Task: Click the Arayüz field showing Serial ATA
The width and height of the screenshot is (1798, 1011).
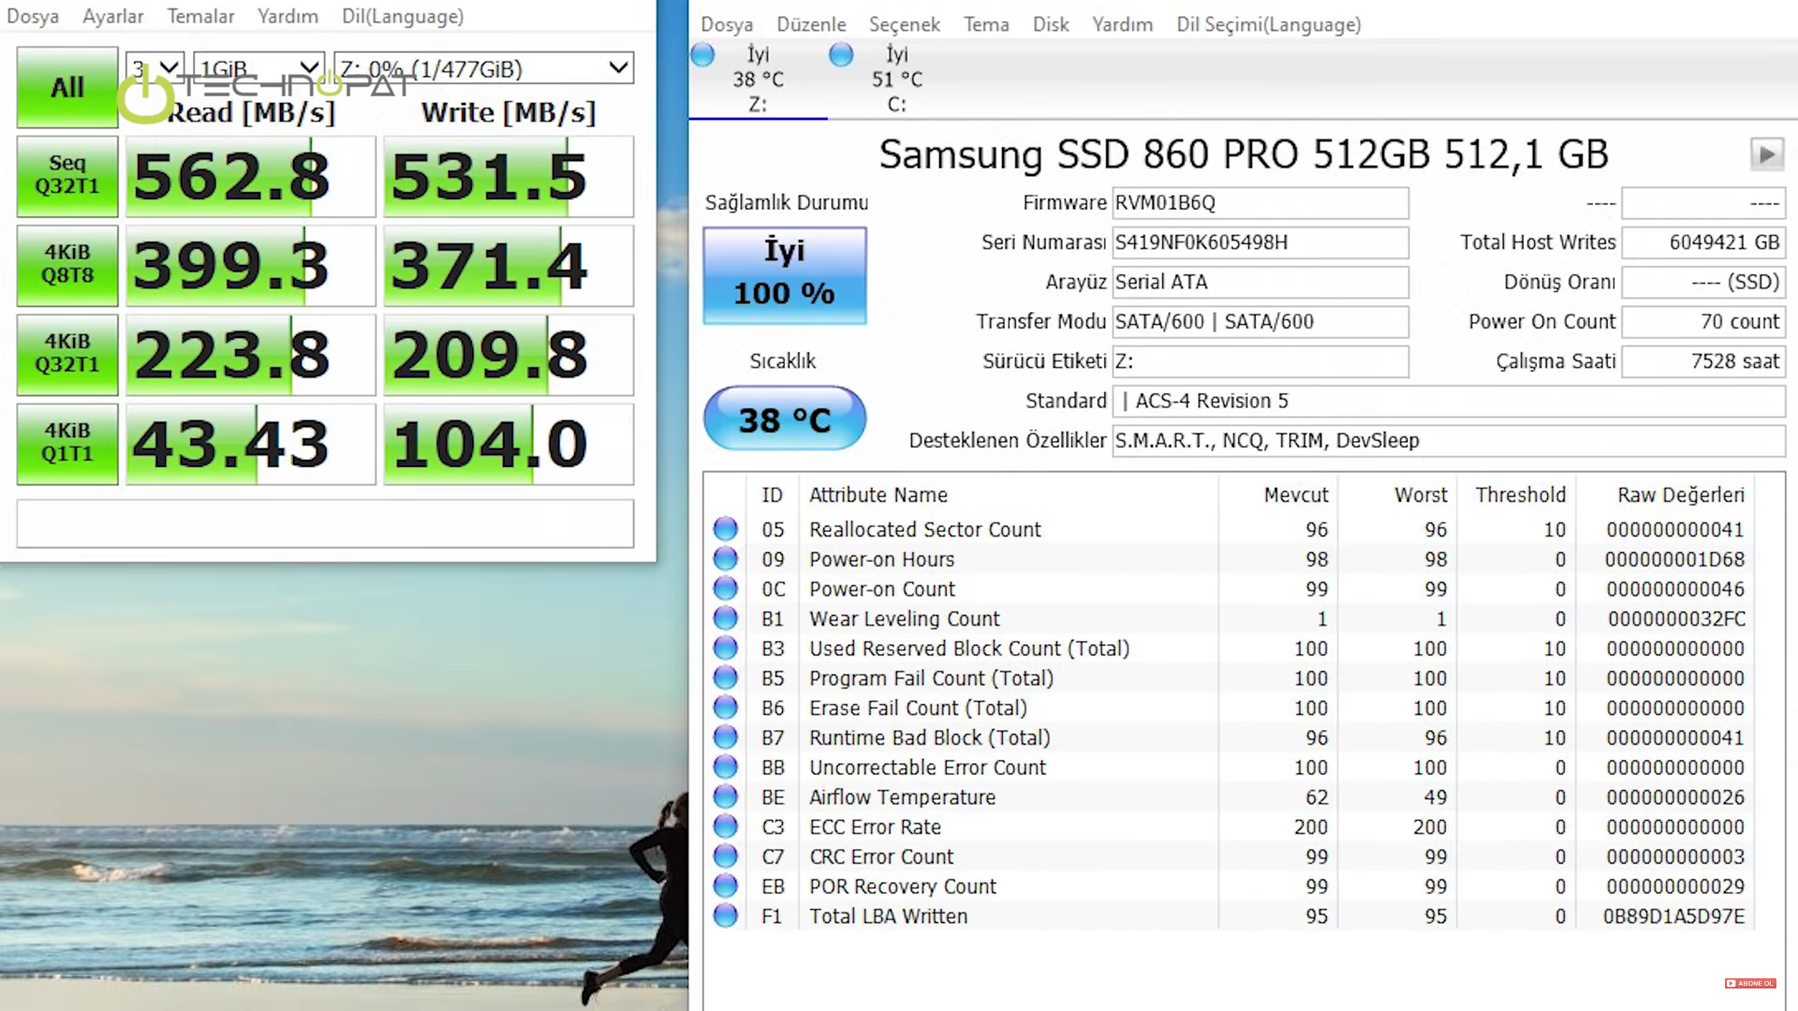Action: pos(1260,282)
